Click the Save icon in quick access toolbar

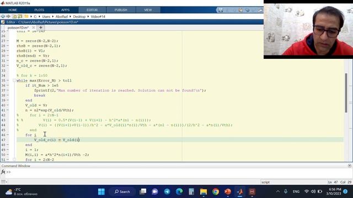[221, 10]
